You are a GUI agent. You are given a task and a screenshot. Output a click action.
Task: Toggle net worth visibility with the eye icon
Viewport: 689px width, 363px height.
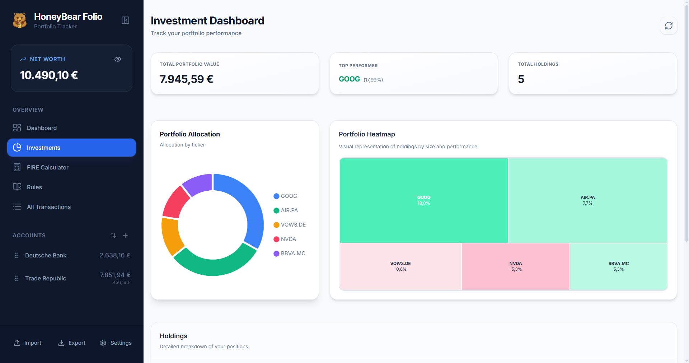coord(118,59)
